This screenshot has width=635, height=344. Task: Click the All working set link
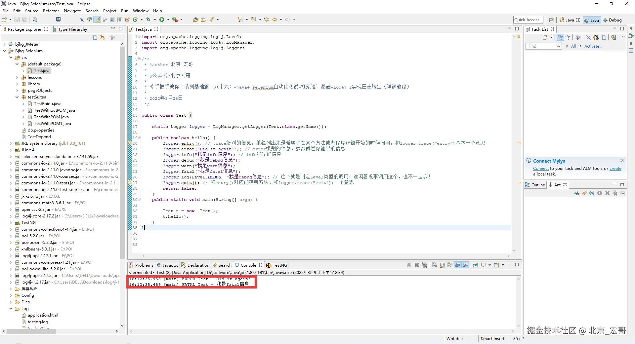(x=573, y=46)
